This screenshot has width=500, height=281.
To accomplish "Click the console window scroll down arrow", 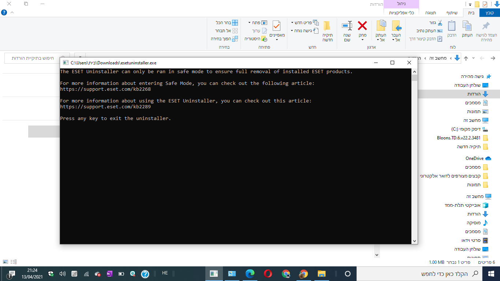I will tap(414, 241).
